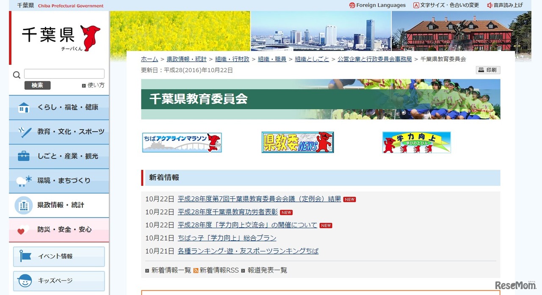The width and height of the screenshot is (542, 295).
Task: Open the search with the magnifying glass icon
Action: tap(17, 74)
